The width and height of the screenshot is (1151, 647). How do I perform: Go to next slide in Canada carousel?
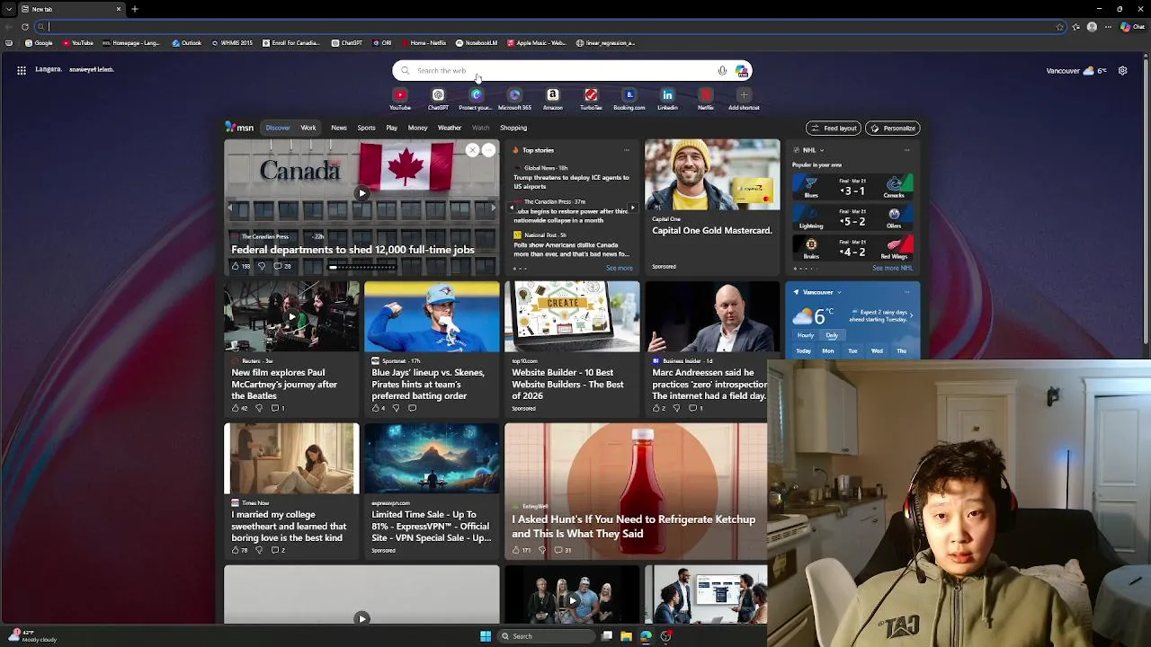coord(492,208)
